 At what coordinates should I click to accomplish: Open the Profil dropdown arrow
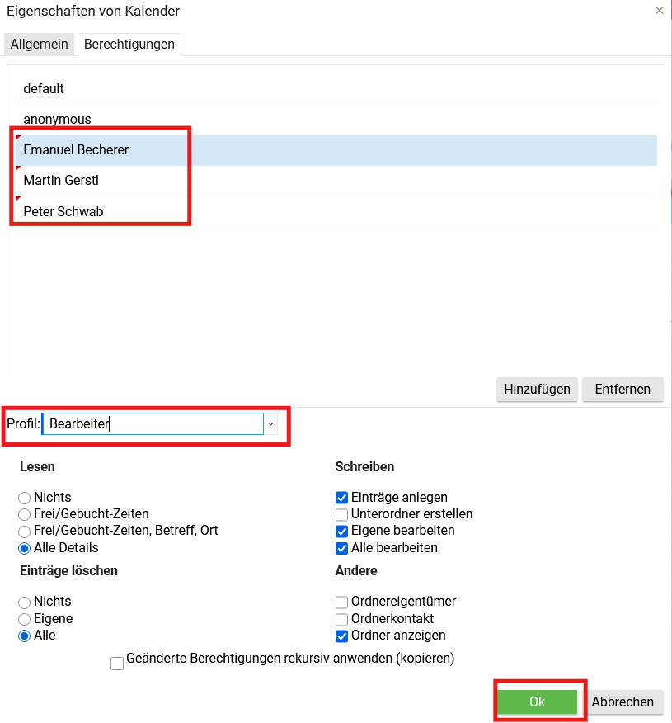(x=270, y=423)
